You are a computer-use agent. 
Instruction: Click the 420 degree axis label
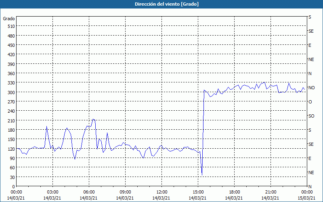click(x=11, y=55)
